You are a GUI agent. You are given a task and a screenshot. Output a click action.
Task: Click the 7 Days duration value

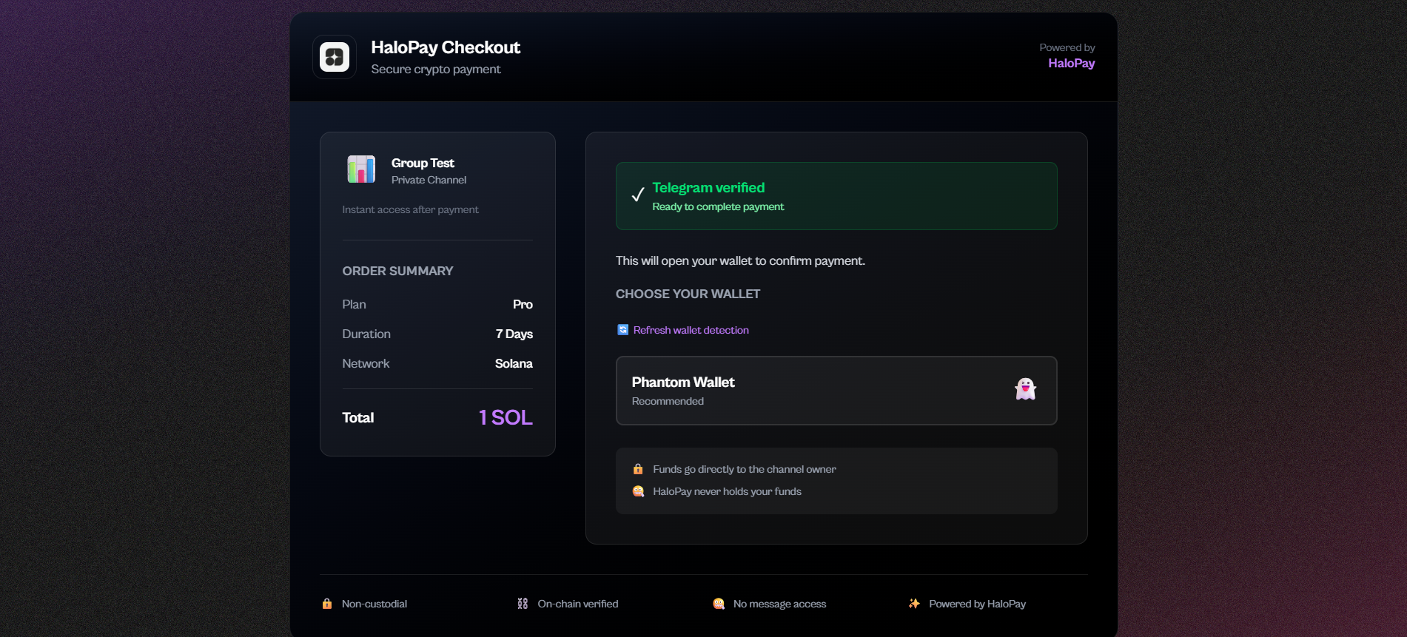(x=514, y=334)
